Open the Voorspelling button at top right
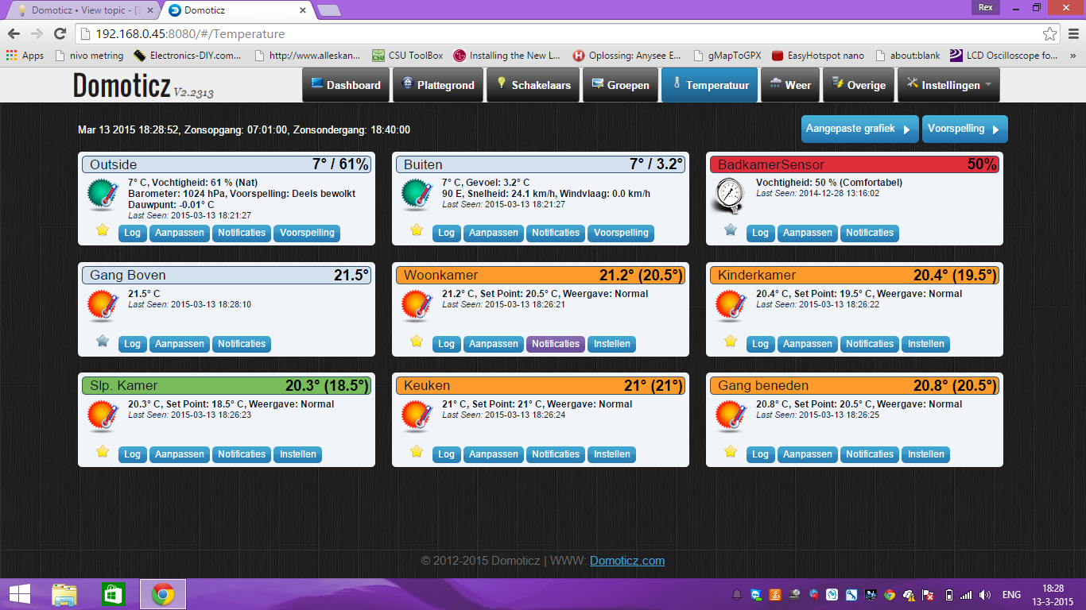Viewport: 1086px width, 610px height. (x=964, y=129)
